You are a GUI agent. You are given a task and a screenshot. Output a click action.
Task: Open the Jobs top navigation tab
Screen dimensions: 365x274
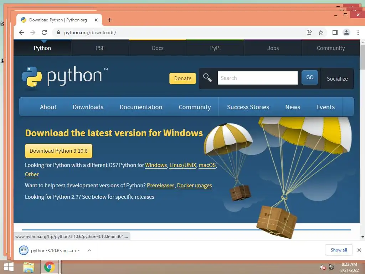click(x=273, y=48)
